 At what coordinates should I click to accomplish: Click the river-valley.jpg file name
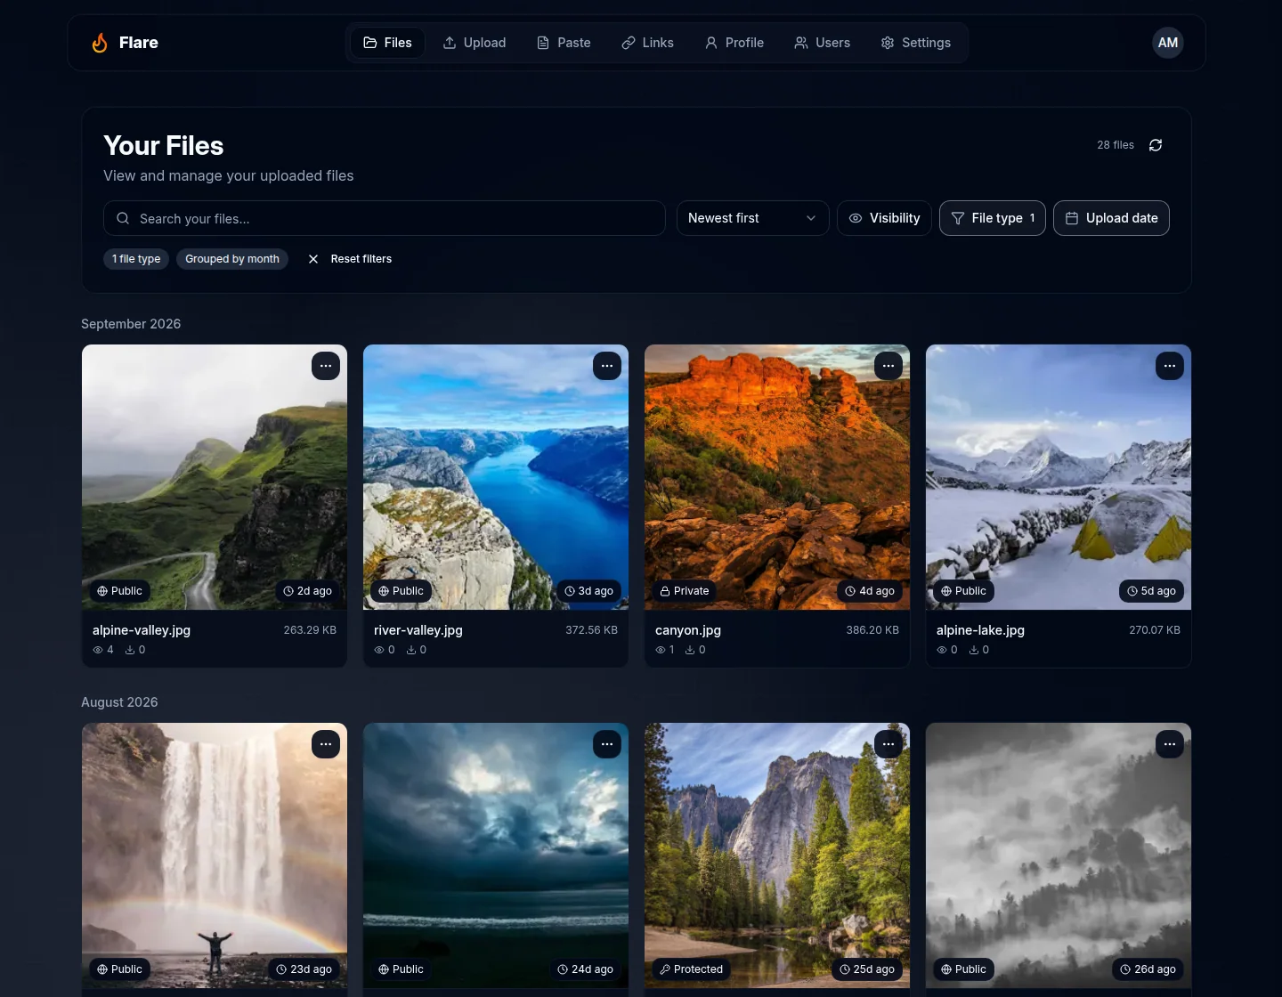click(x=418, y=630)
